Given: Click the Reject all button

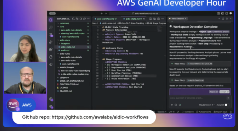Looking at the screenshot, I should pos(214,92).
